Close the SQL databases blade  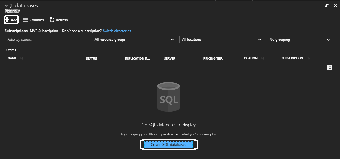click(x=335, y=6)
